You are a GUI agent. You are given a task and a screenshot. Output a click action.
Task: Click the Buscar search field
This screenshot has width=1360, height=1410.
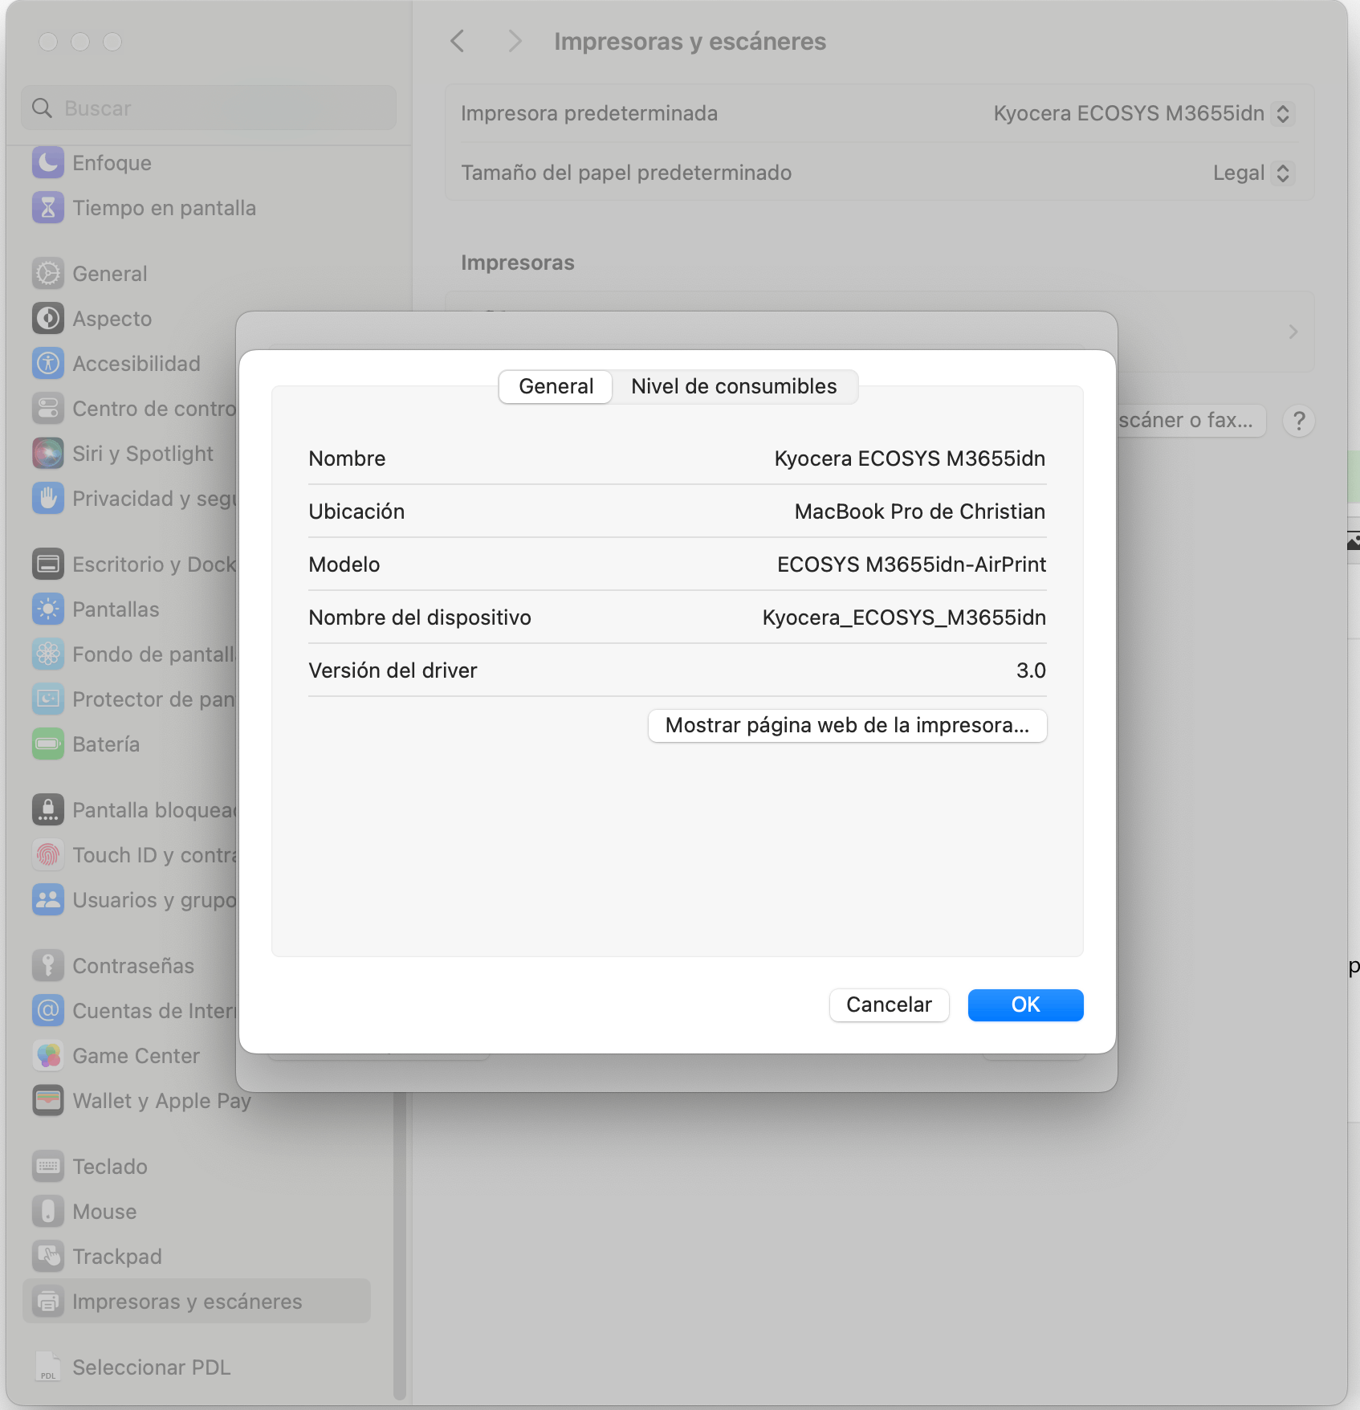(x=209, y=108)
